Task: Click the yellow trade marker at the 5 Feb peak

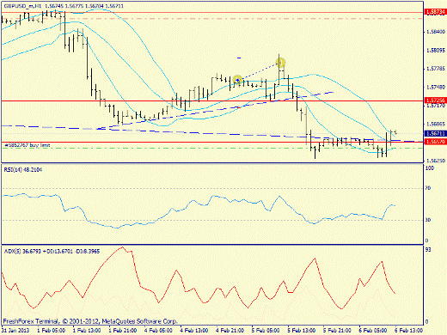Action: 280,62
